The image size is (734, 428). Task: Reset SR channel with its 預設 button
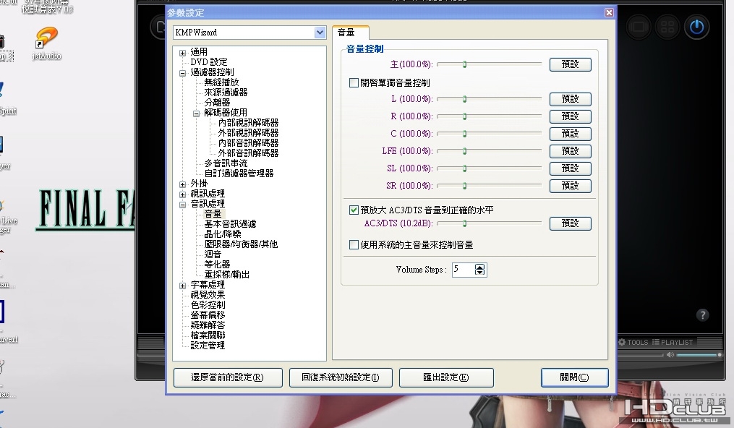[570, 186]
